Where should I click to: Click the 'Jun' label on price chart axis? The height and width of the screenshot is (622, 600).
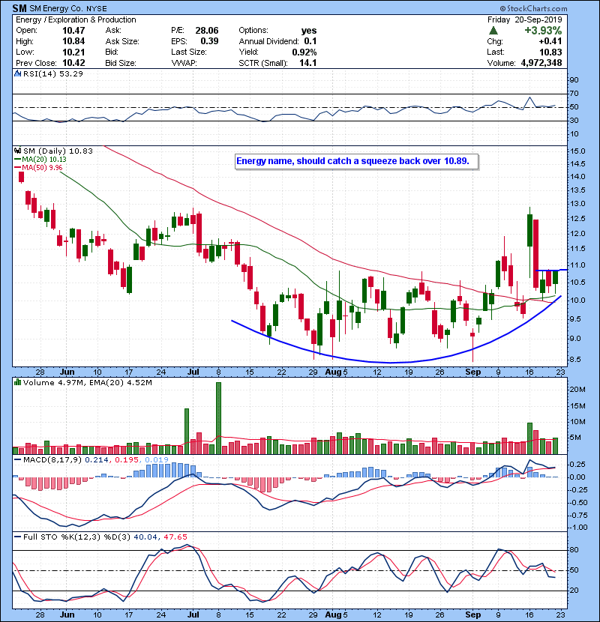click(x=67, y=372)
